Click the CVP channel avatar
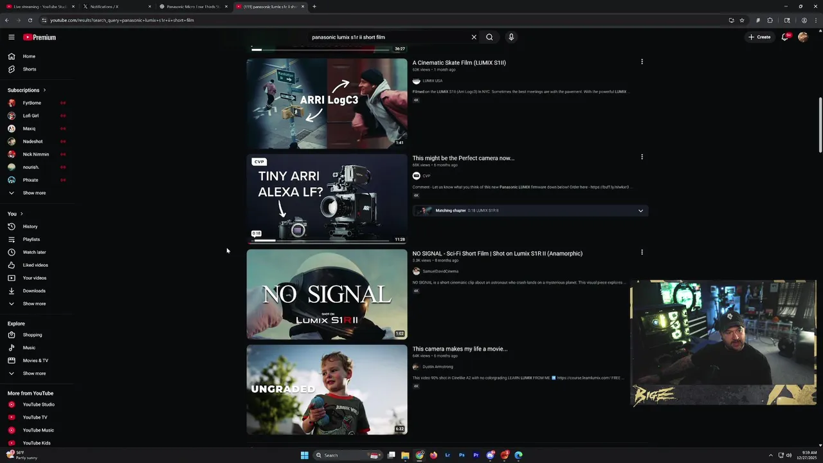The width and height of the screenshot is (823, 463). click(416, 176)
